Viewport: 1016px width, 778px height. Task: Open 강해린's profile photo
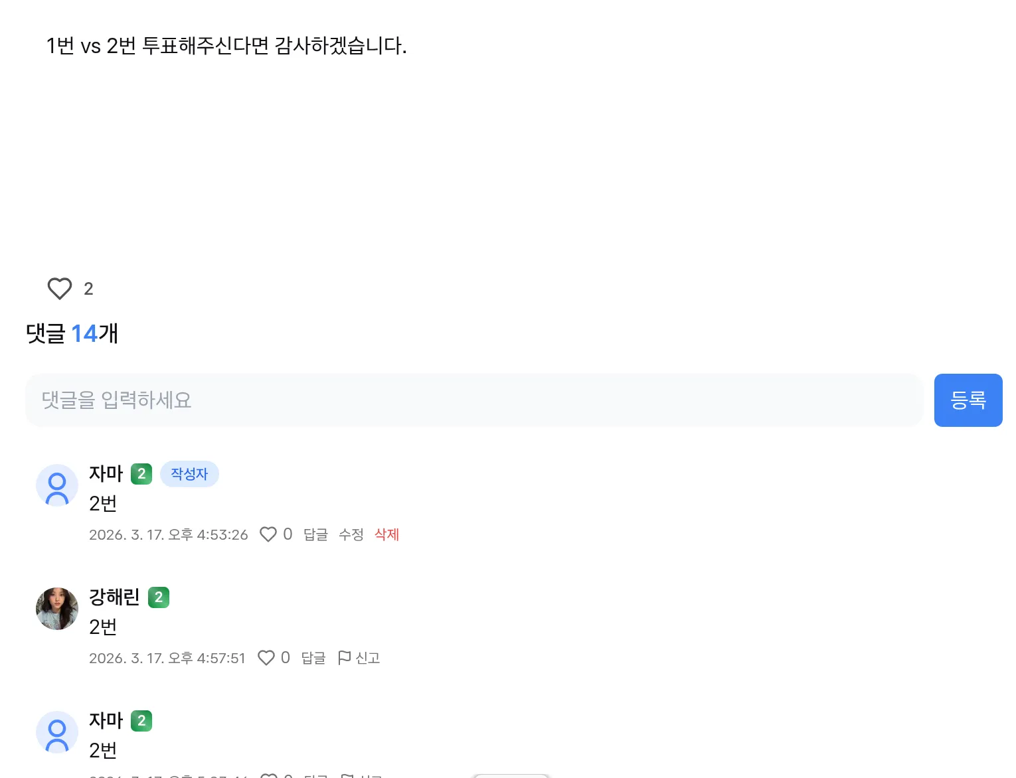point(57,608)
